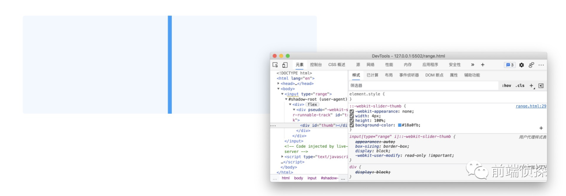Click the flex badge on the div
This screenshot has height=196, width=566.
point(312,104)
